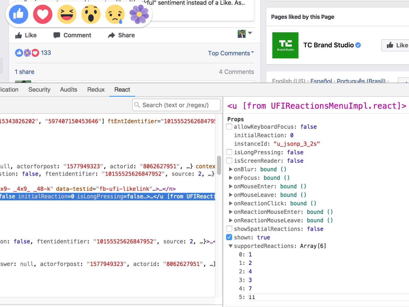Image resolution: width=409 pixels, height=307 pixels.
Task: Select the surprised Wow reaction emoji
Action: point(91,14)
